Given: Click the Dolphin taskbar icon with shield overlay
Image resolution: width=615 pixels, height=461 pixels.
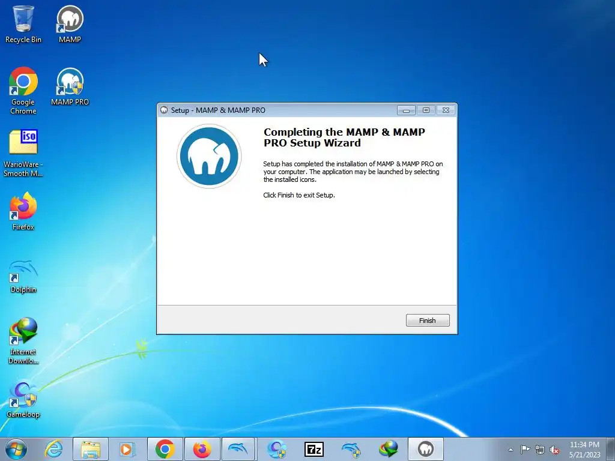Looking at the screenshot, I should (351, 449).
